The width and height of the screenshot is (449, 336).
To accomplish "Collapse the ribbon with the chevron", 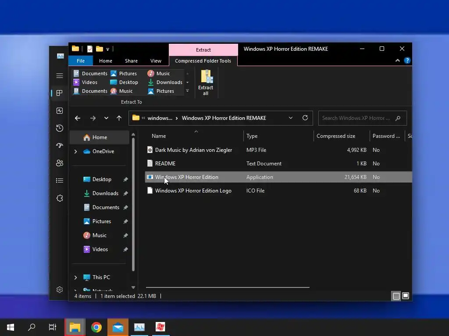I will click(397, 60).
